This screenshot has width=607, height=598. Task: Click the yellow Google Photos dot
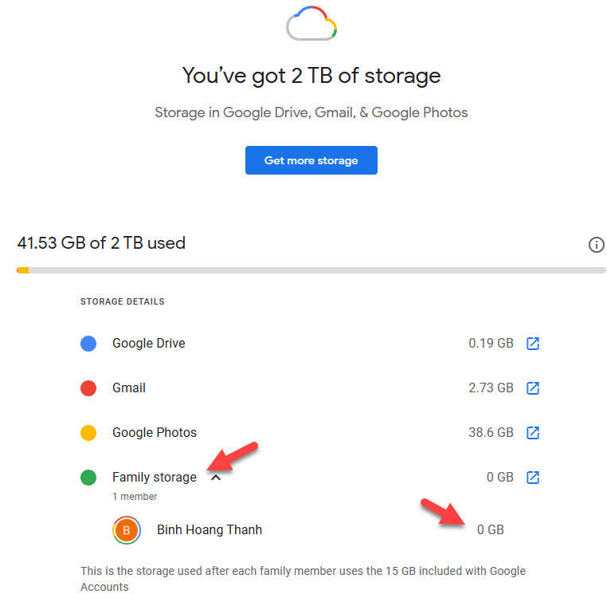pyautogui.click(x=88, y=432)
